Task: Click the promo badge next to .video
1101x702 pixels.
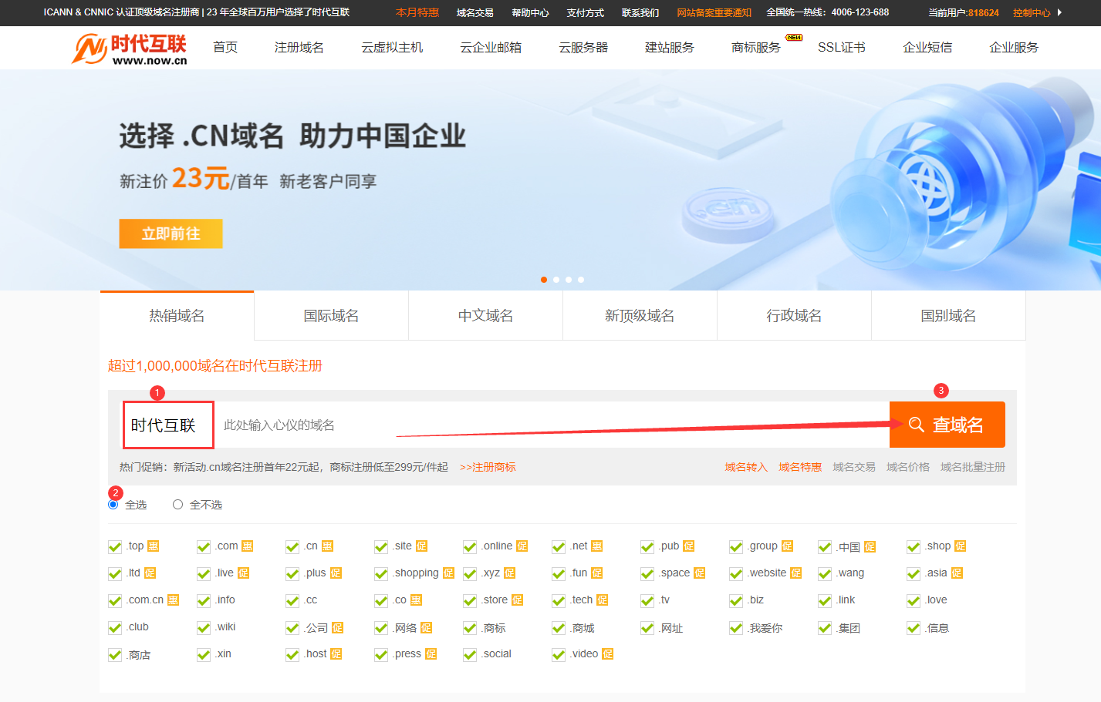Action: pos(607,654)
